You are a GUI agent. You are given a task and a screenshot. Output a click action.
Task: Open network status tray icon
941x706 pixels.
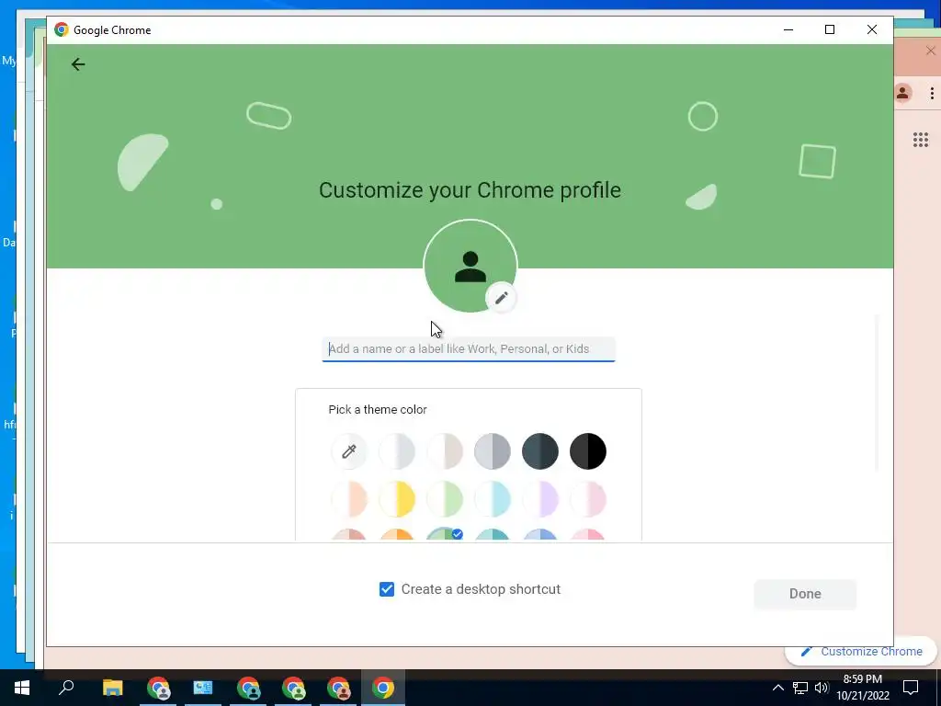click(800, 688)
